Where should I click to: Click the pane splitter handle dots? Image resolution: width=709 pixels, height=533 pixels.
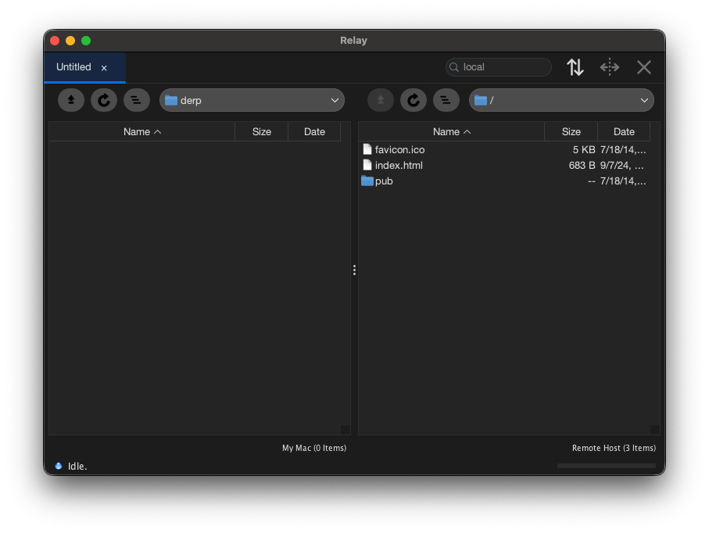coord(355,270)
